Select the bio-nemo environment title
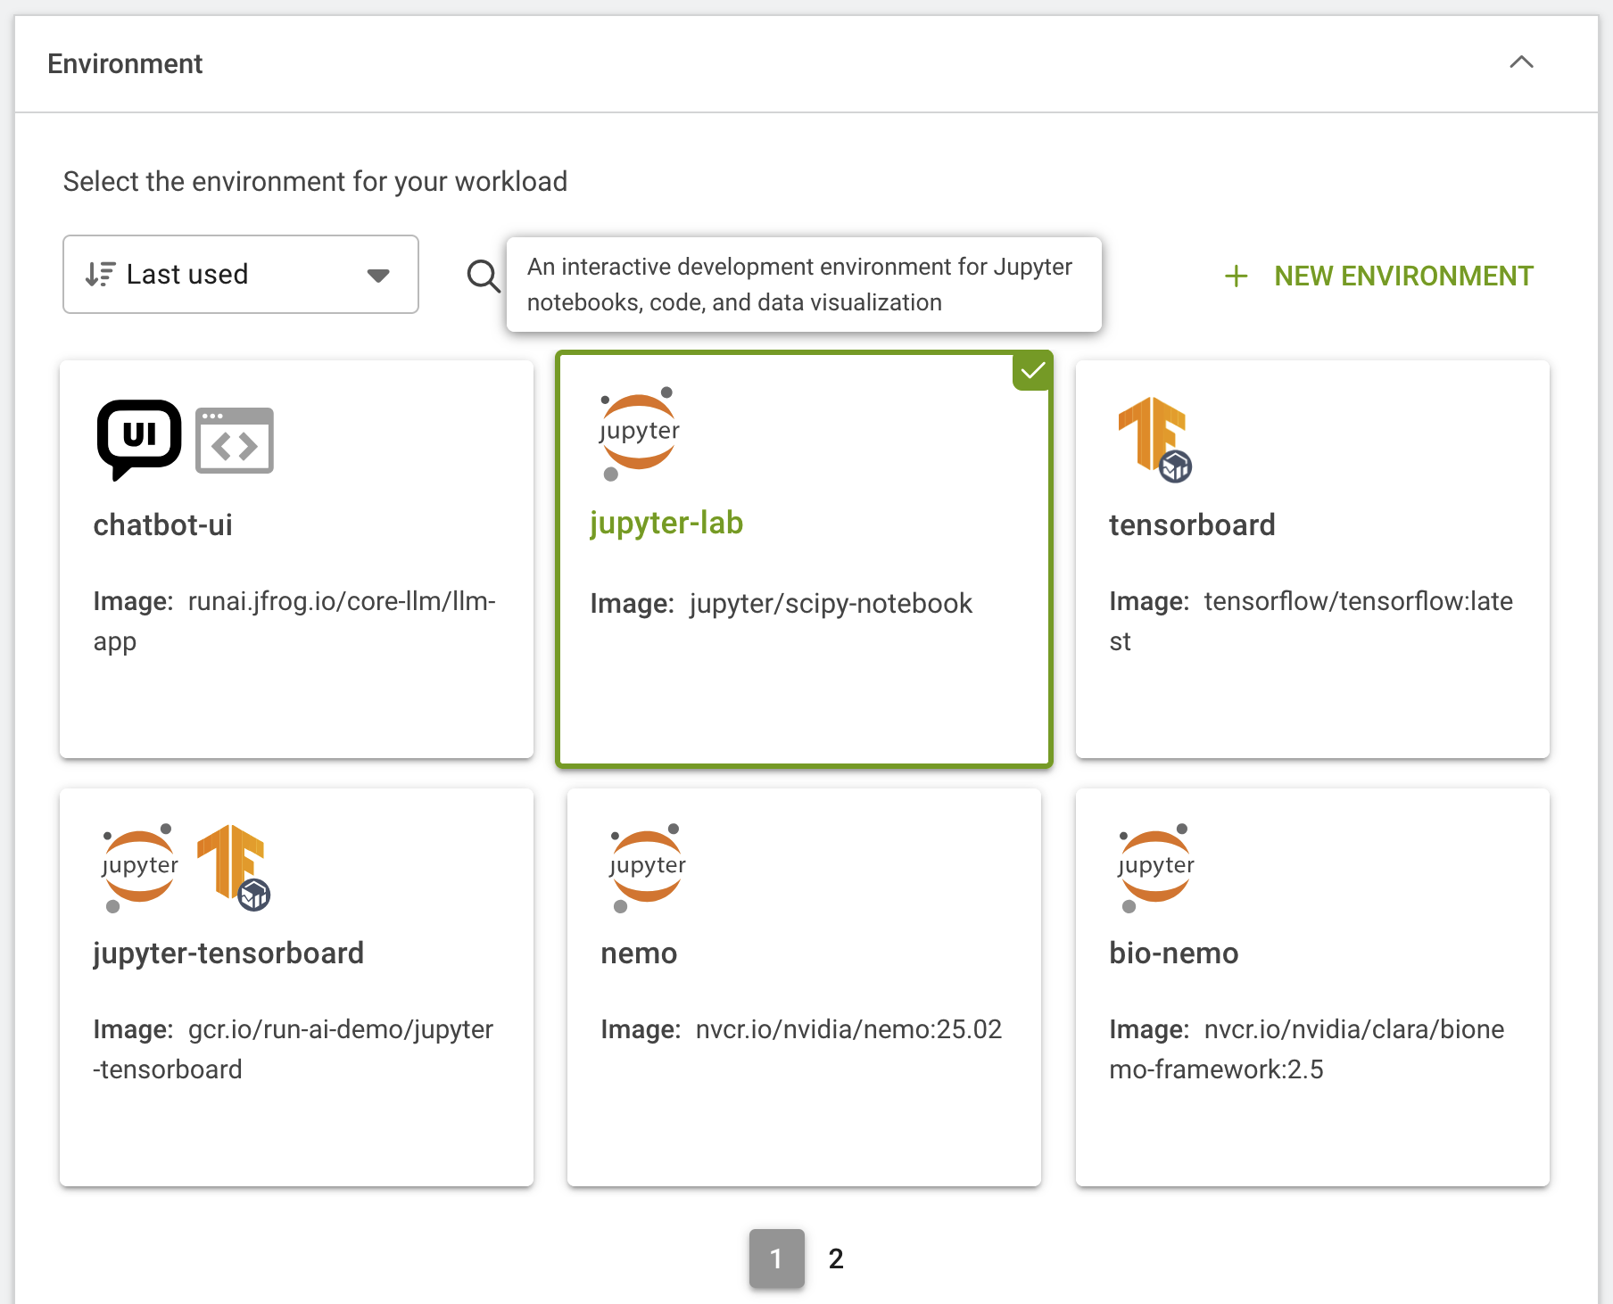Viewport: 1613px width, 1304px height. click(1173, 953)
